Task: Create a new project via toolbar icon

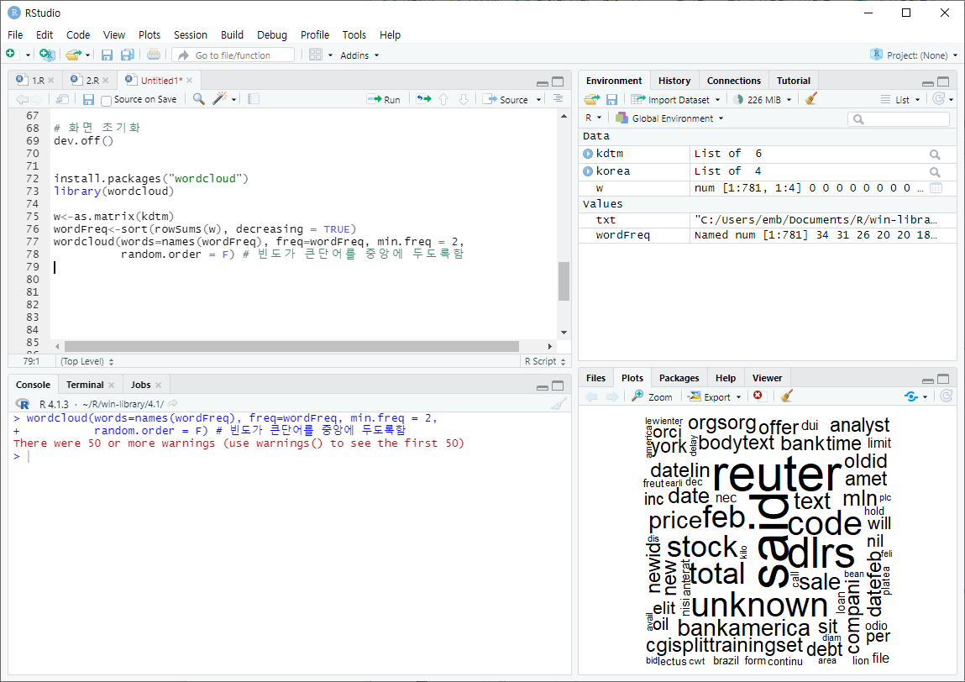Action: (47, 55)
